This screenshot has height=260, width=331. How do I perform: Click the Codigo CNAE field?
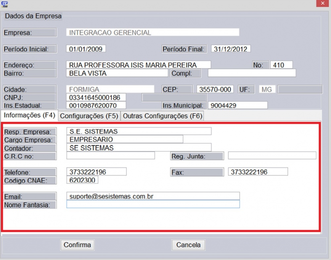(x=82, y=180)
